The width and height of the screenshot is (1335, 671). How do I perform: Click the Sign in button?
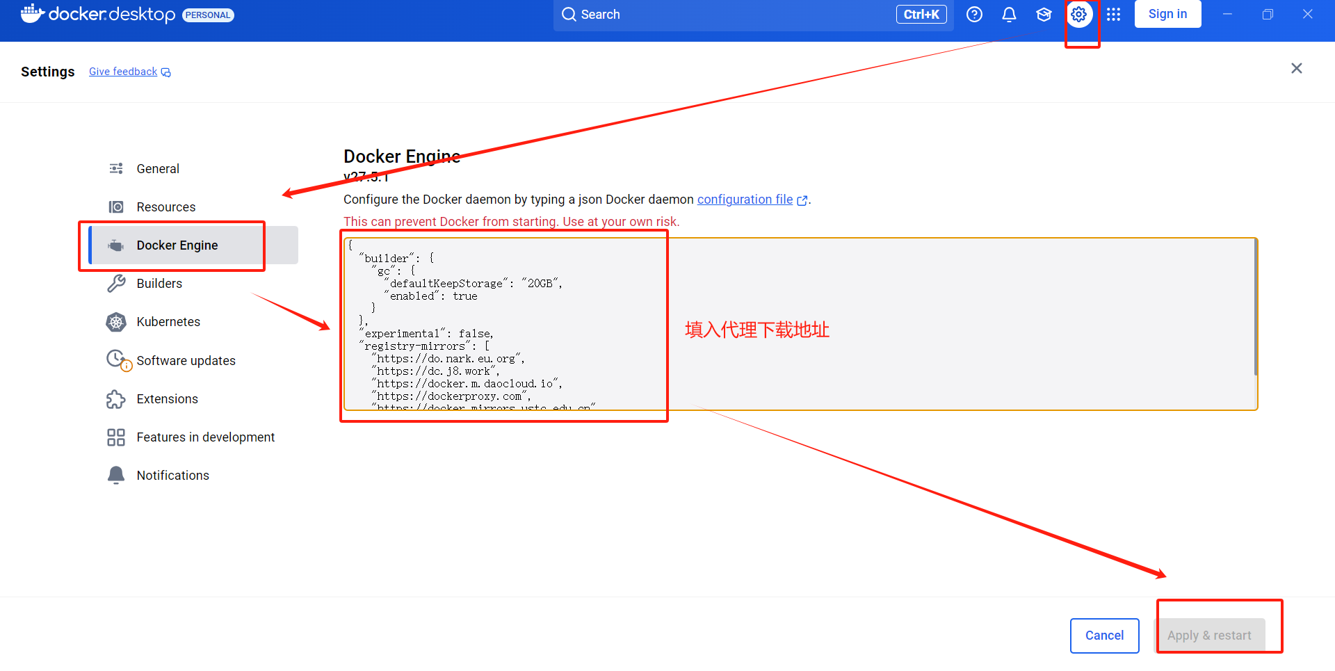coord(1167,14)
